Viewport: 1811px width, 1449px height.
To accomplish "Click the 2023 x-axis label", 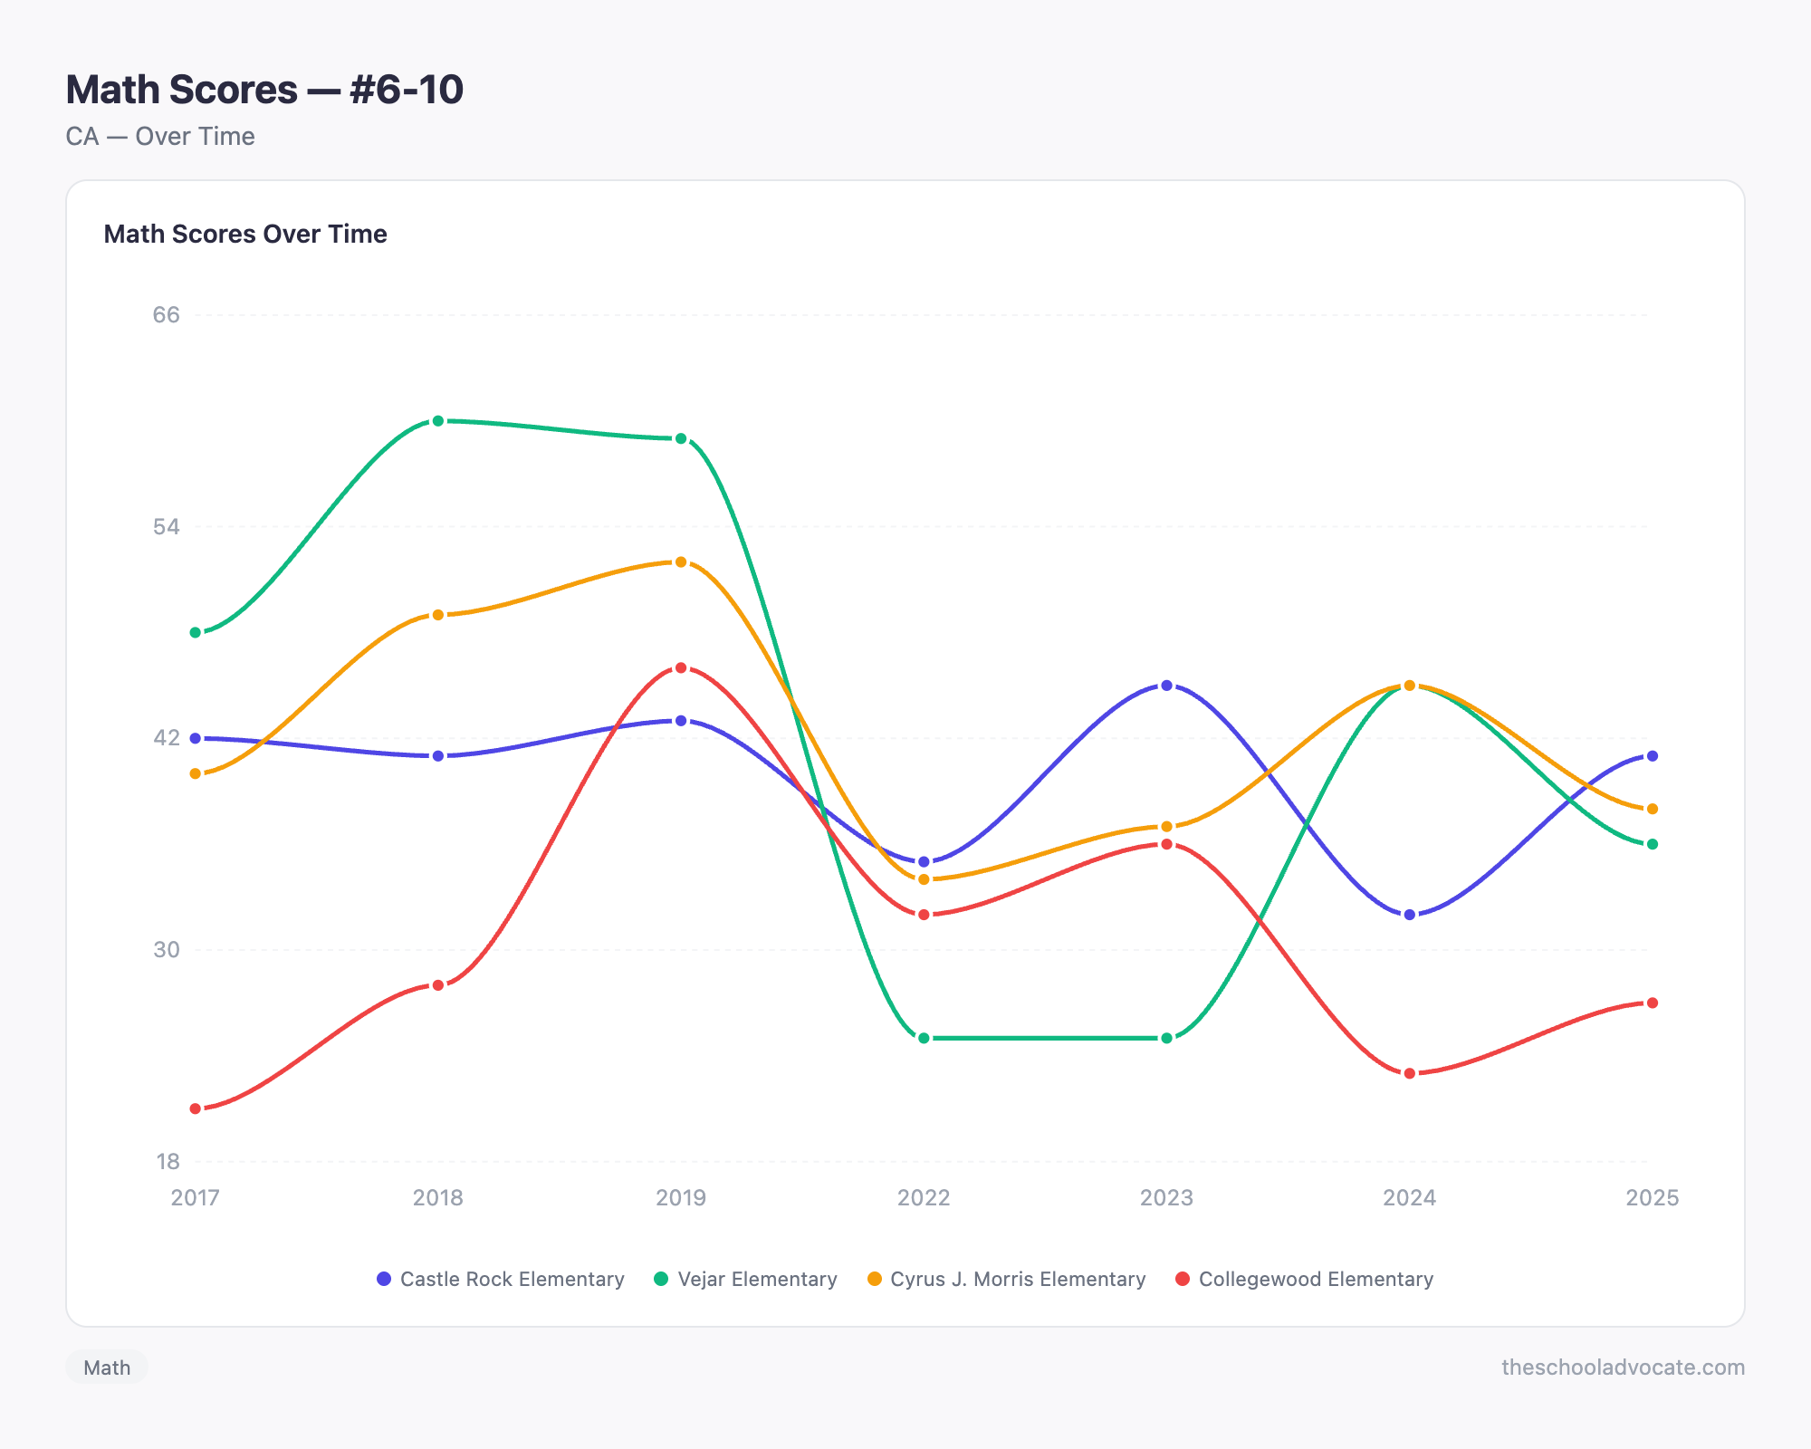I will click(1166, 1198).
